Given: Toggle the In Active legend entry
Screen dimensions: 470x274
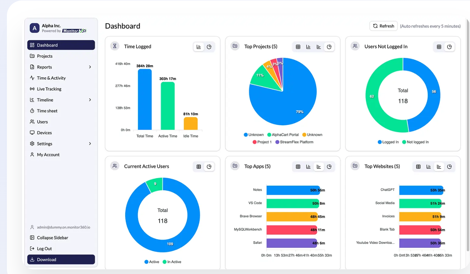Looking at the screenshot, I should (x=172, y=262).
